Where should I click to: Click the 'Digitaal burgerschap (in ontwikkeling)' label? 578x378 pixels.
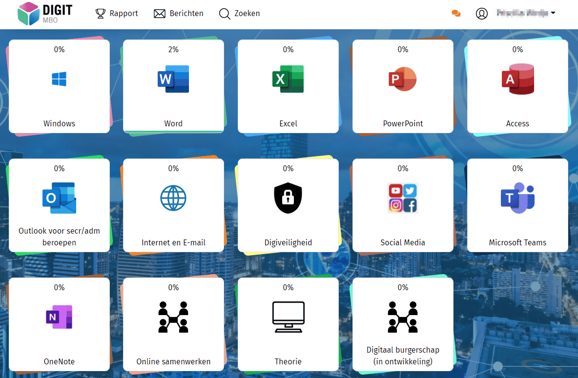(x=403, y=356)
